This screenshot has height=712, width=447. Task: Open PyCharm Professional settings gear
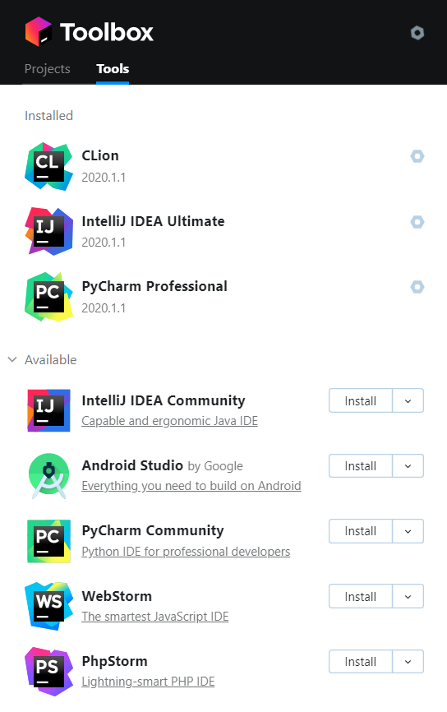pos(417,286)
